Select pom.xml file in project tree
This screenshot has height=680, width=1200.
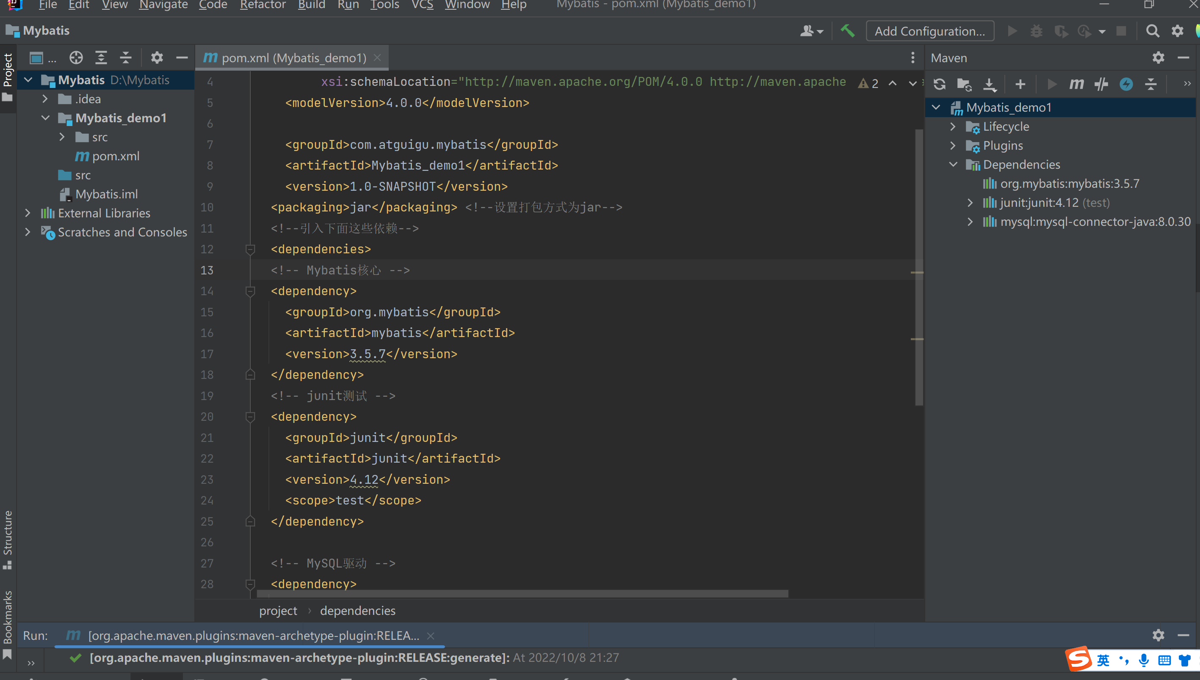tap(116, 156)
